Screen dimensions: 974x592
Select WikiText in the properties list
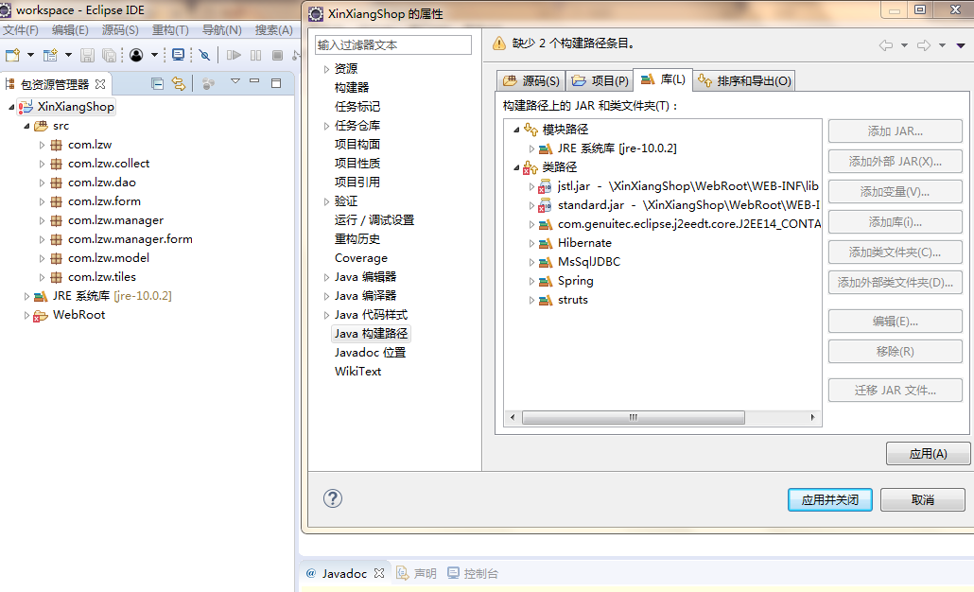coord(357,372)
